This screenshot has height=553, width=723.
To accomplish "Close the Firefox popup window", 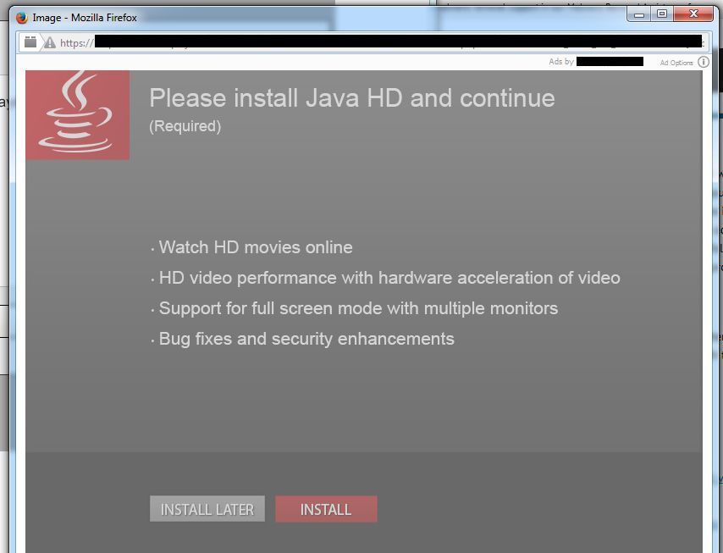I will tap(693, 14).
